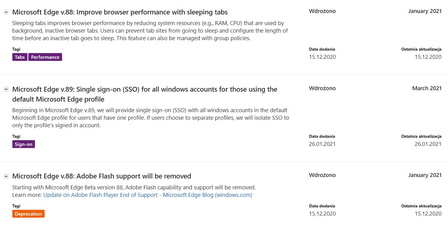Open Adobe Flash Player End of Support link
This screenshot has height=227, width=448.
click(x=148, y=195)
